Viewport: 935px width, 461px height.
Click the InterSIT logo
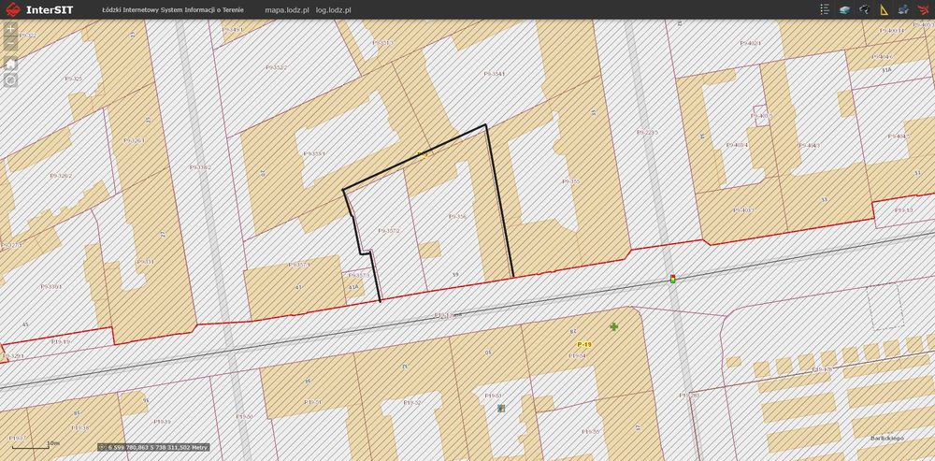(12, 9)
